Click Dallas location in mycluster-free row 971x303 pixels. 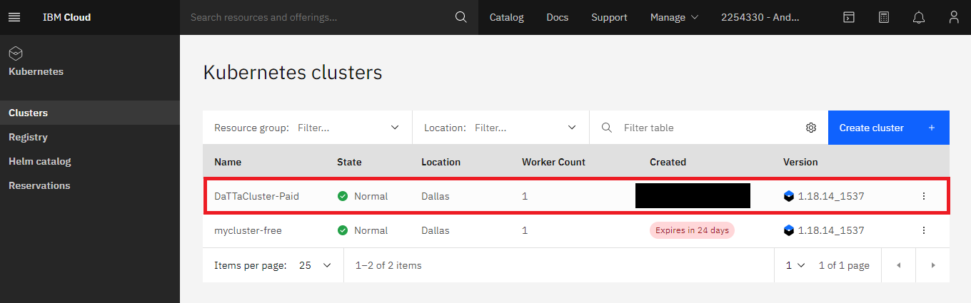pyautogui.click(x=436, y=230)
